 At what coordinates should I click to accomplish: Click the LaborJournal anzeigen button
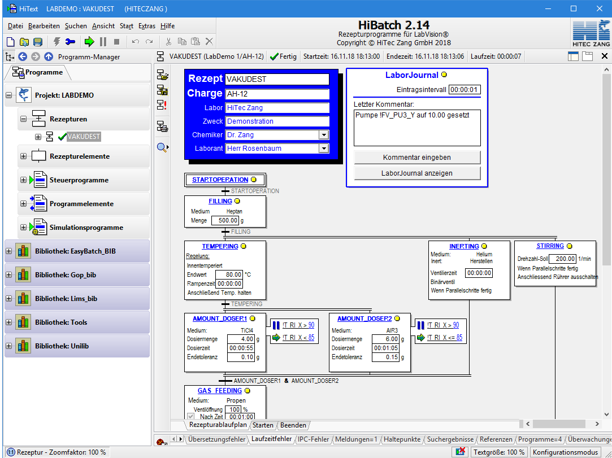417,173
